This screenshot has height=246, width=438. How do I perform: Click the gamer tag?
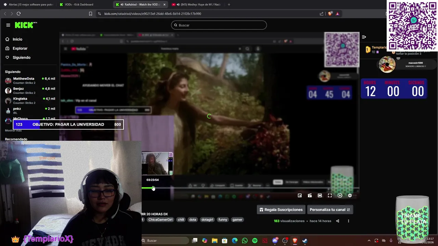pyautogui.click(x=237, y=220)
